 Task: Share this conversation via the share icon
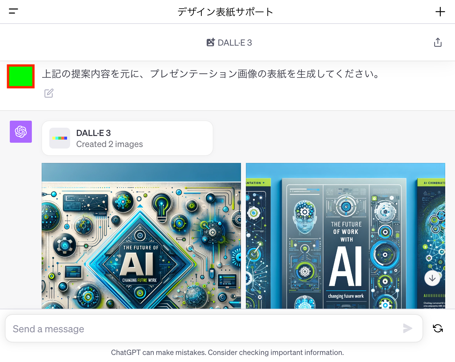click(438, 43)
